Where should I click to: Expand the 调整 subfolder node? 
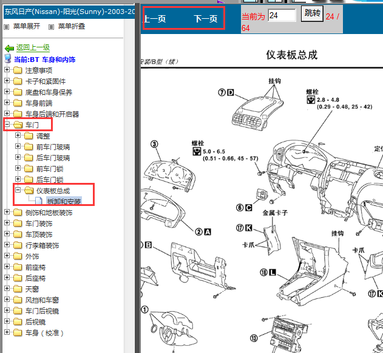(x=18, y=135)
